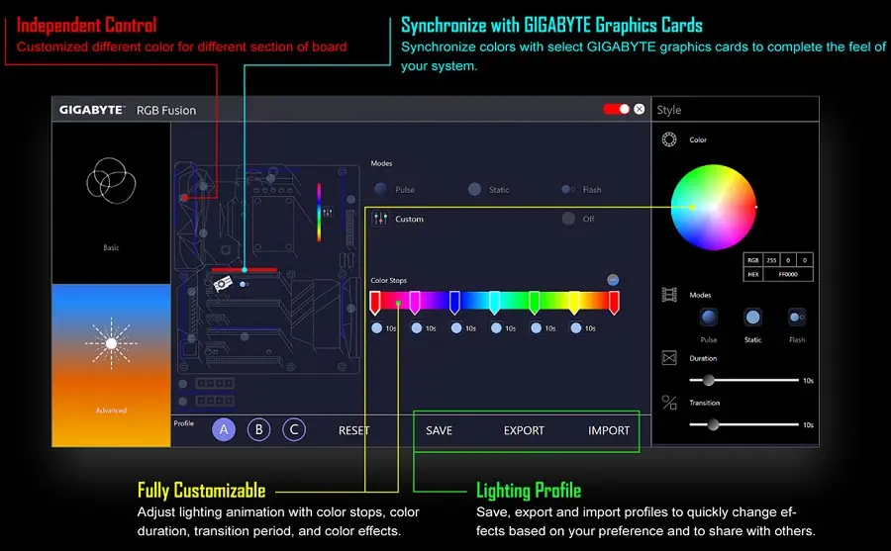Click the green RGB value field
Screen dimensions: 891x551
point(788,260)
